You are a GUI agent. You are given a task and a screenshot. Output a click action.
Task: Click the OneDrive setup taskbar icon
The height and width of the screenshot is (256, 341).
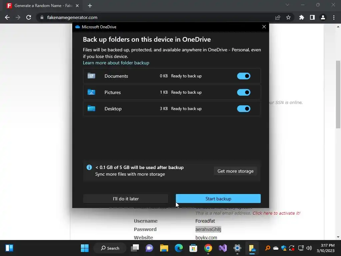pos(252,248)
